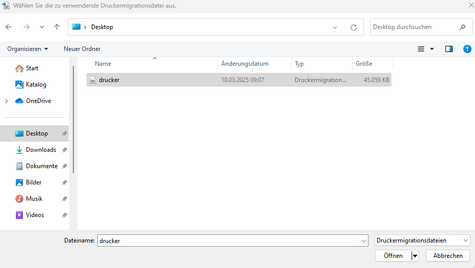475x268 pixels.
Task: Expand the OneDrive tree node
Action: click(6, 101)
